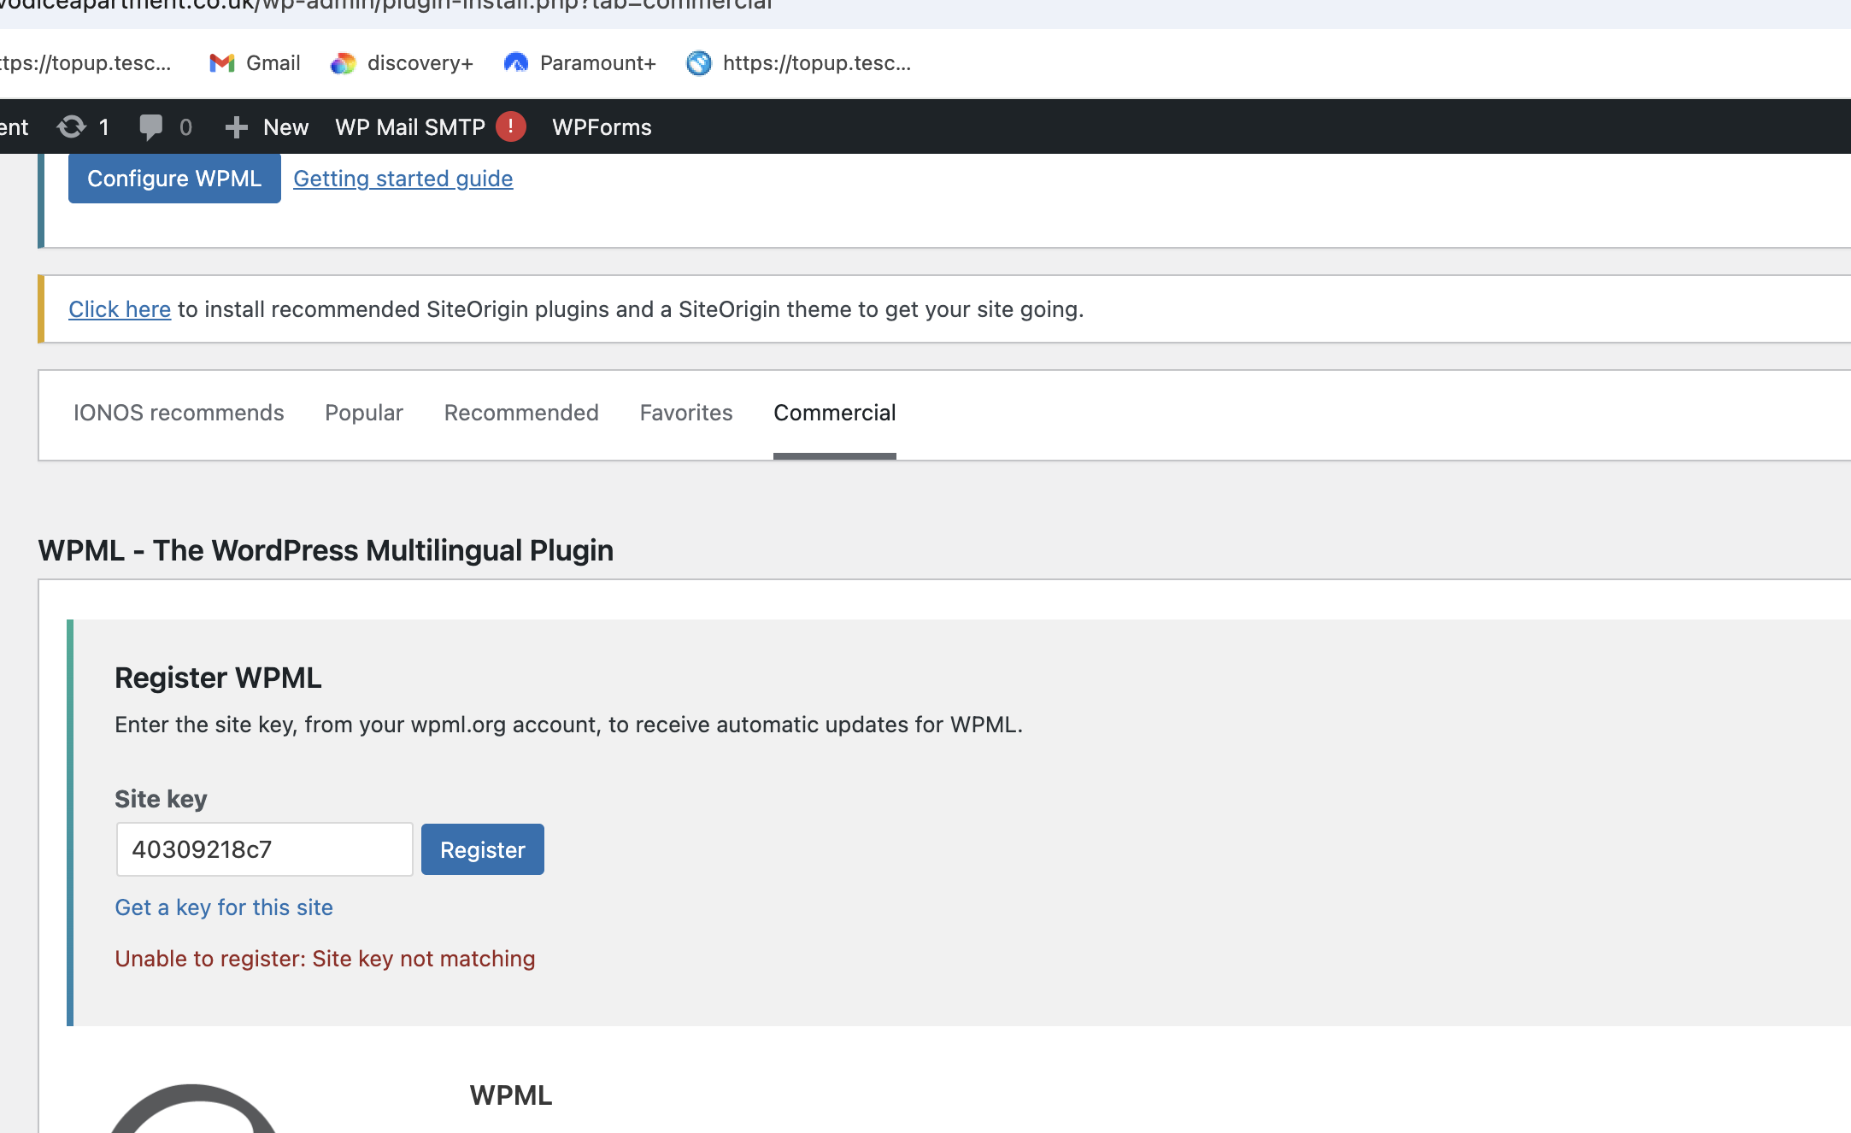1851x1133 pixels.
Task: Open WP Mail SMTP admin bar menu
Action: [x=410, y=127]
